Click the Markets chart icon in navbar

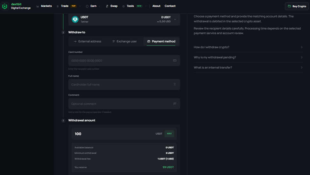pyautogui.click(x=38, y=6)
